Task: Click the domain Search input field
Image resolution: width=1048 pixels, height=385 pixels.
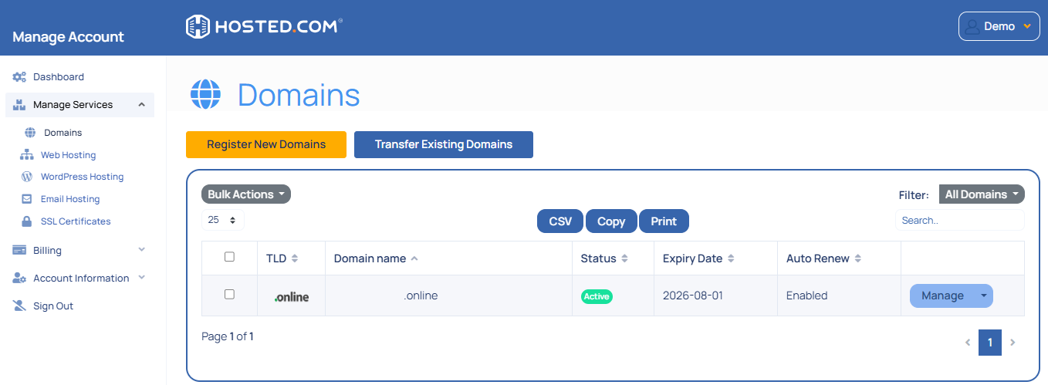Action: (959, 221)
